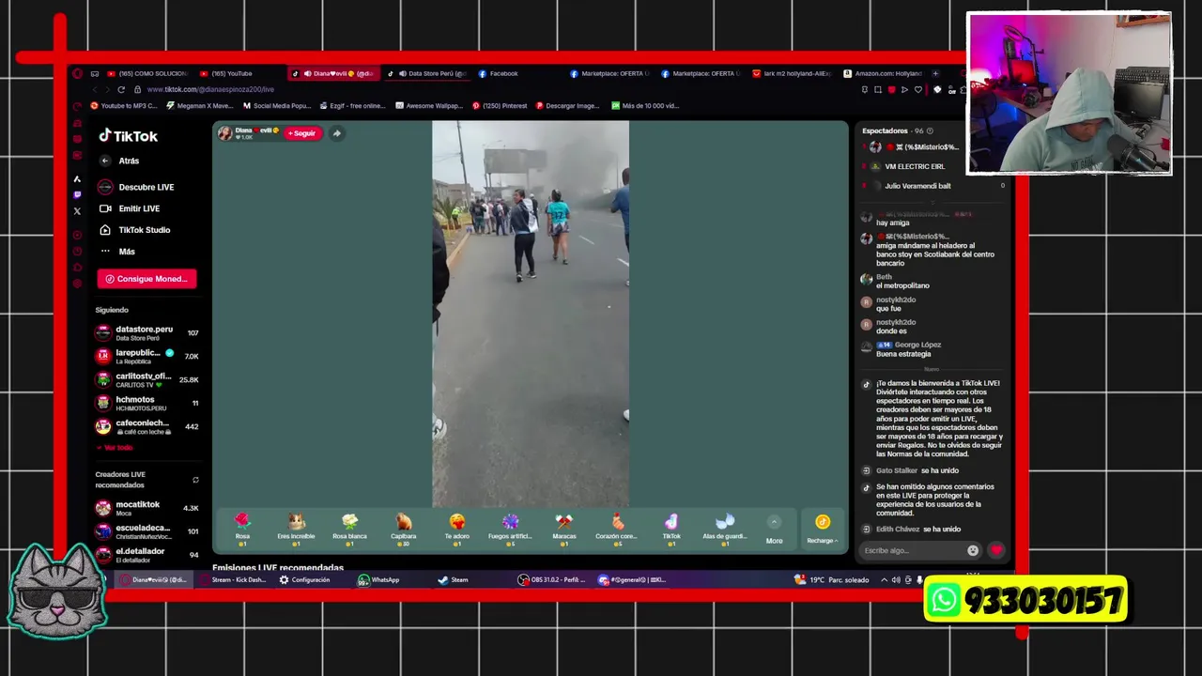
Task: Open the larepublica followed channel
Action: click(146, 356)
